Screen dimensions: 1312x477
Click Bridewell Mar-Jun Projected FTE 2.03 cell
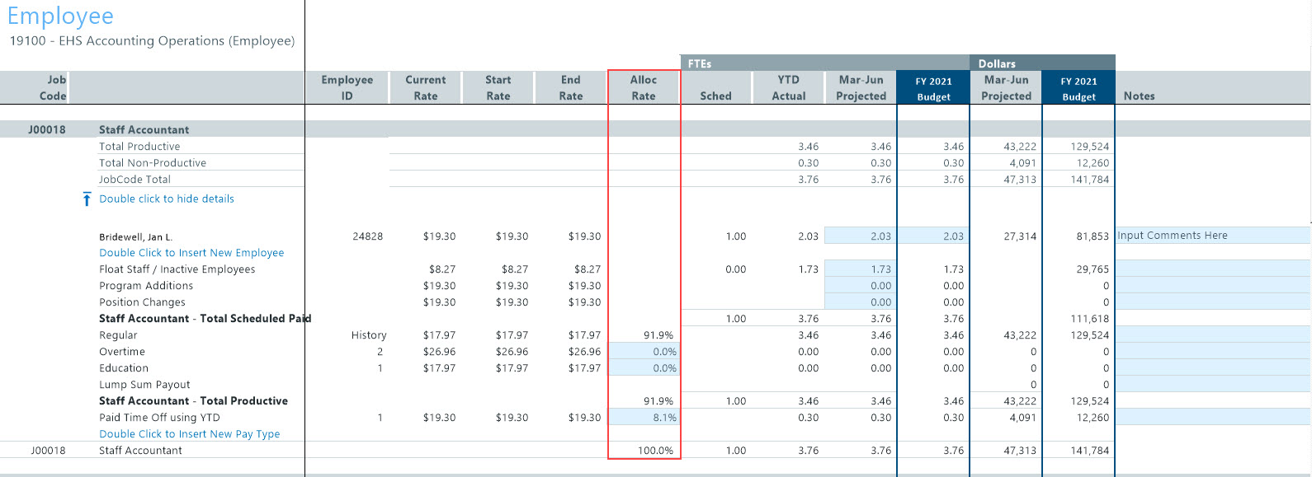[x=861, y=236]
